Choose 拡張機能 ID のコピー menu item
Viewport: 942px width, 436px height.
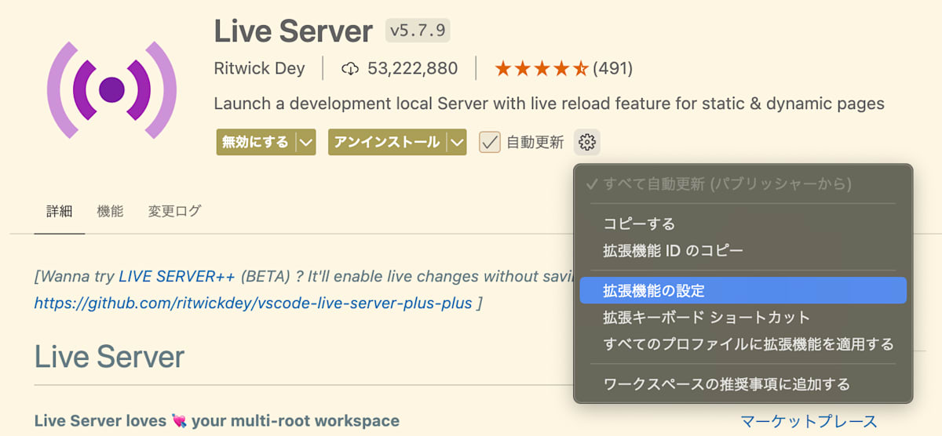[x=743, y=251]
